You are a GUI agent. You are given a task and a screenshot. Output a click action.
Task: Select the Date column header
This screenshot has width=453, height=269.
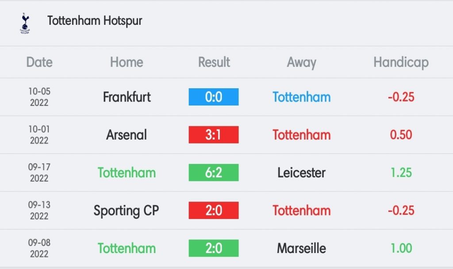tap(39, 62)
